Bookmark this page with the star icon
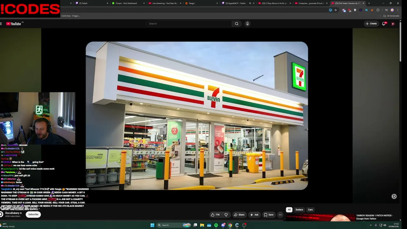The image size is (407, 229). pyautogui.click(x=335, y=10)
